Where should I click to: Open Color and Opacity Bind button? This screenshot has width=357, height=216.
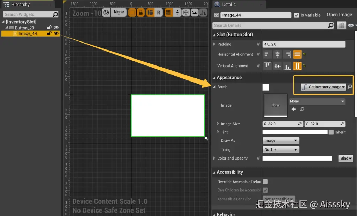click(x=345, y=158)
